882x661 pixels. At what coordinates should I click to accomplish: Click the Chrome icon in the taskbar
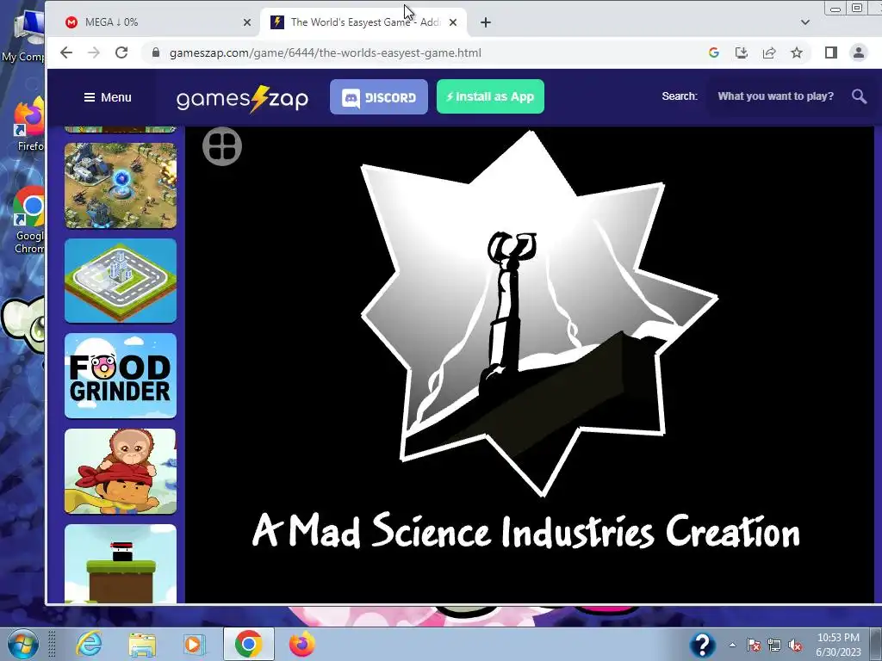pos(249,644)
